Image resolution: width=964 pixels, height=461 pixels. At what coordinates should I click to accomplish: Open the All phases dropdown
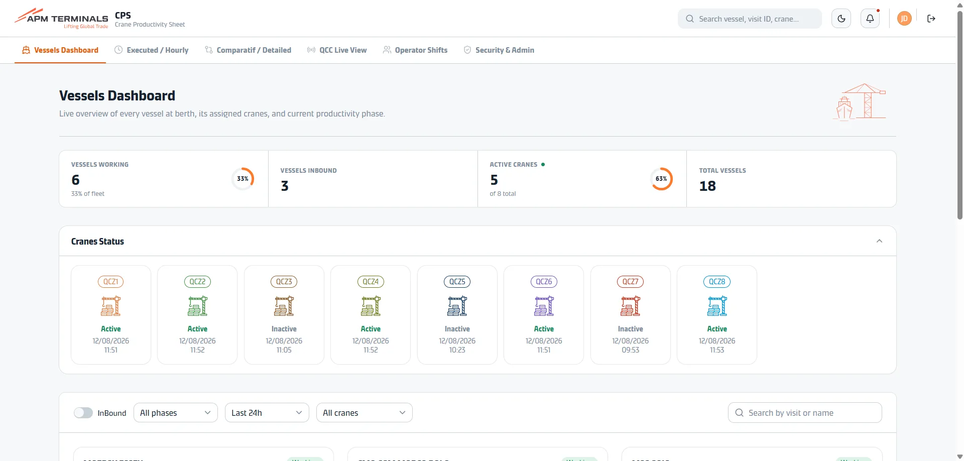click(x=176, y=413)
